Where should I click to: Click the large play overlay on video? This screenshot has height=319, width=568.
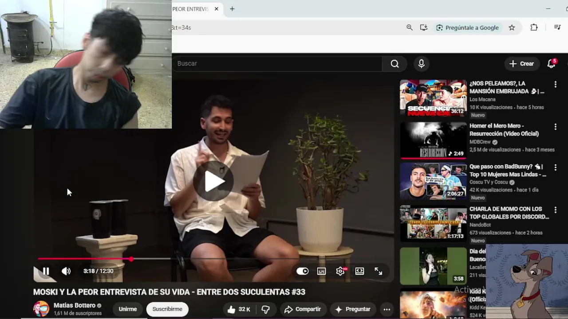[213, 181]
